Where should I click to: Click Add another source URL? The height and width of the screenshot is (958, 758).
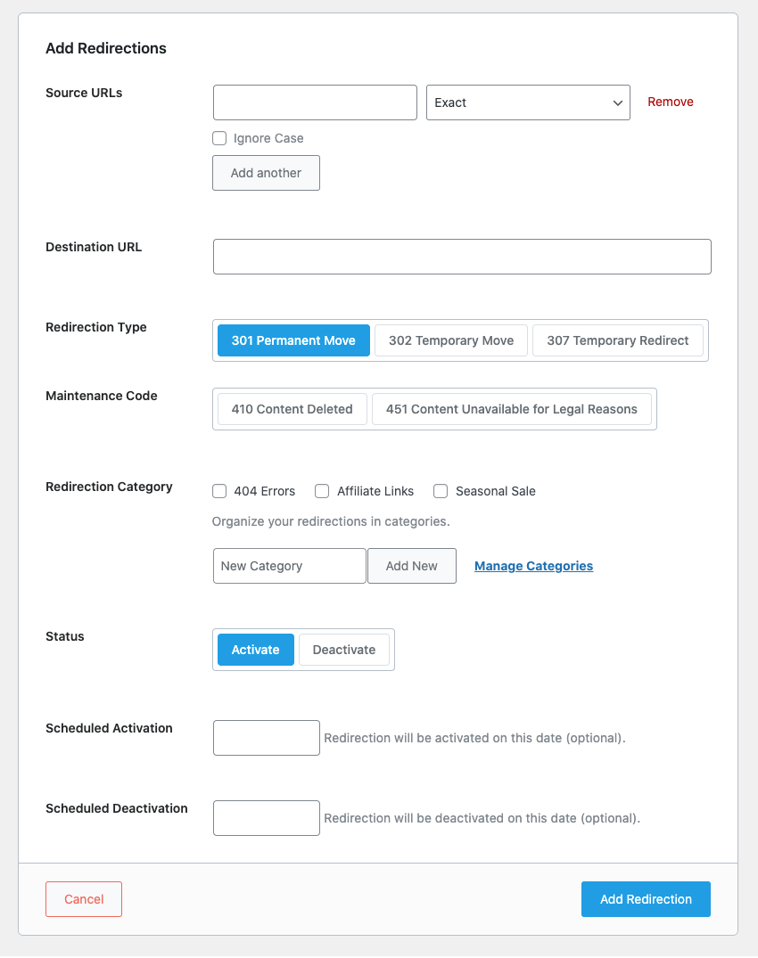coord(266,173)
